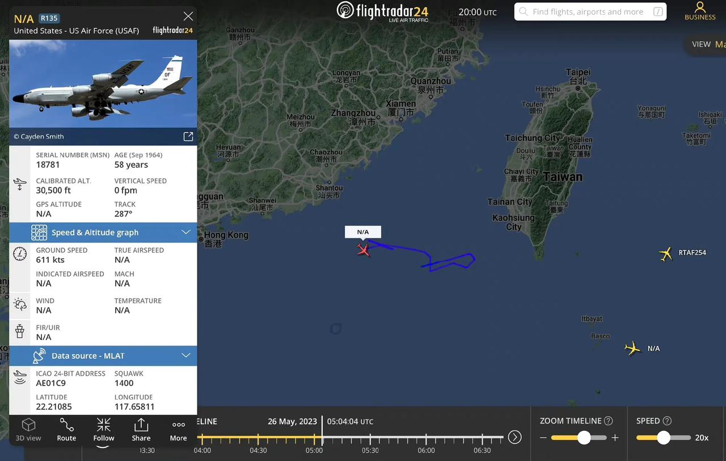Adjust the playback SPEED slider
726x461 pixels.
(664, 438)
